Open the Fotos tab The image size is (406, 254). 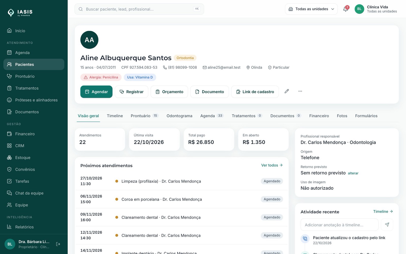pos(342,116)
